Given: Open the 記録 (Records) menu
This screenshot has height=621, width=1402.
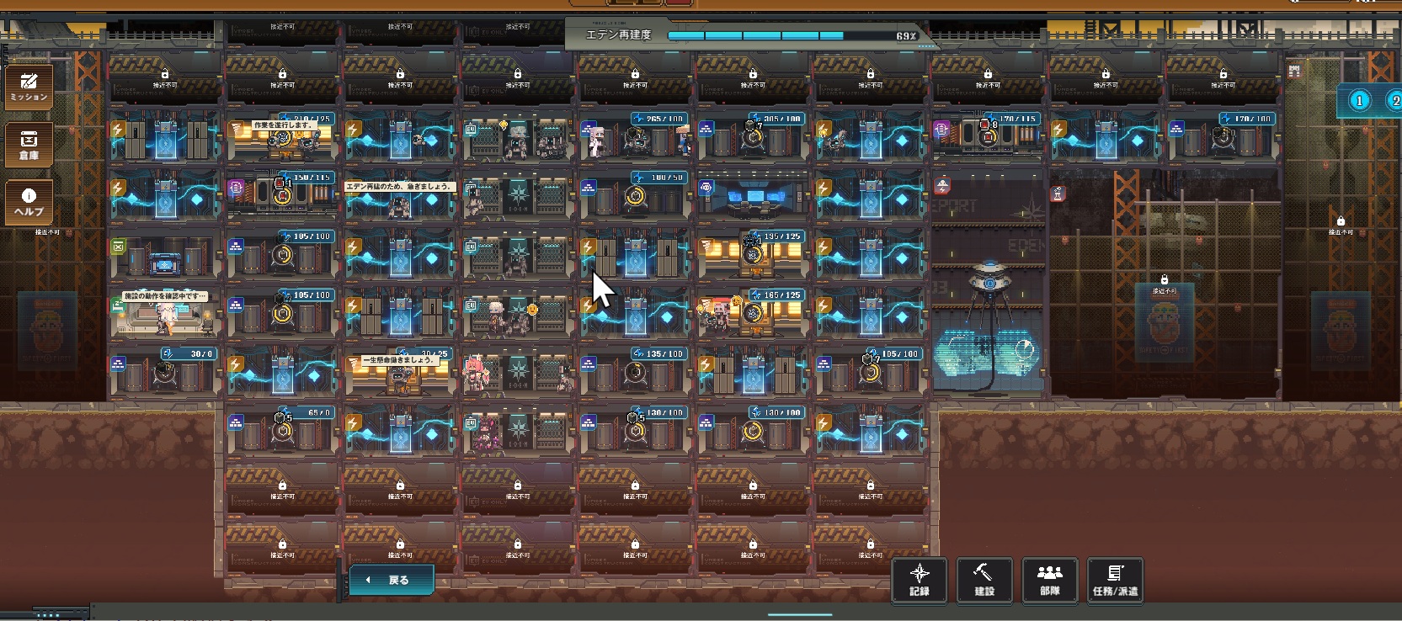Looking at the screenshot, I should 919,580.
